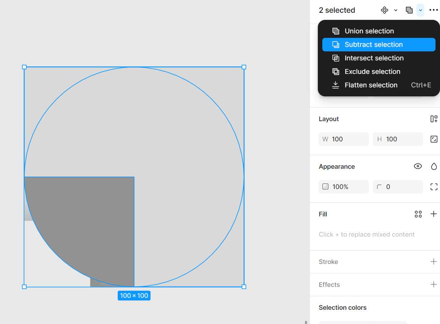The width and height of the screenshot is (440, 324).
Task: Add an effect with the plus
Action: (x=434, y=285)
